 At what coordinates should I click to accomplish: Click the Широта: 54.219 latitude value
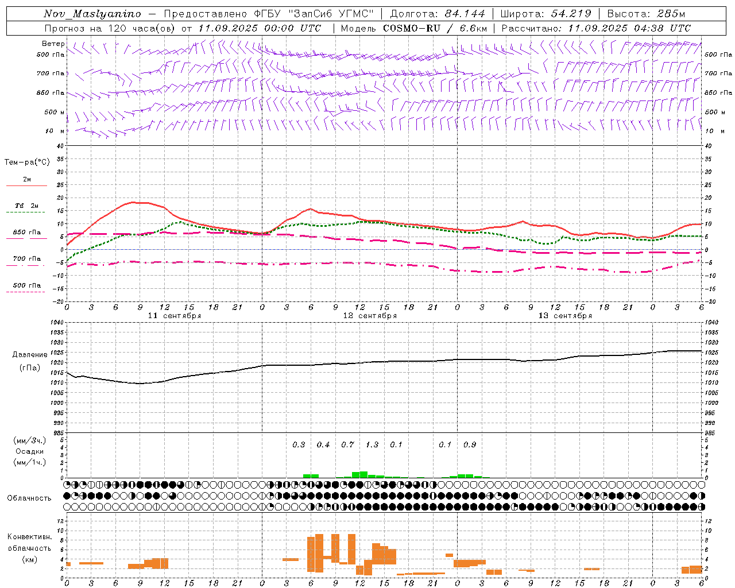pyautogui.click(x=546, y=14)
